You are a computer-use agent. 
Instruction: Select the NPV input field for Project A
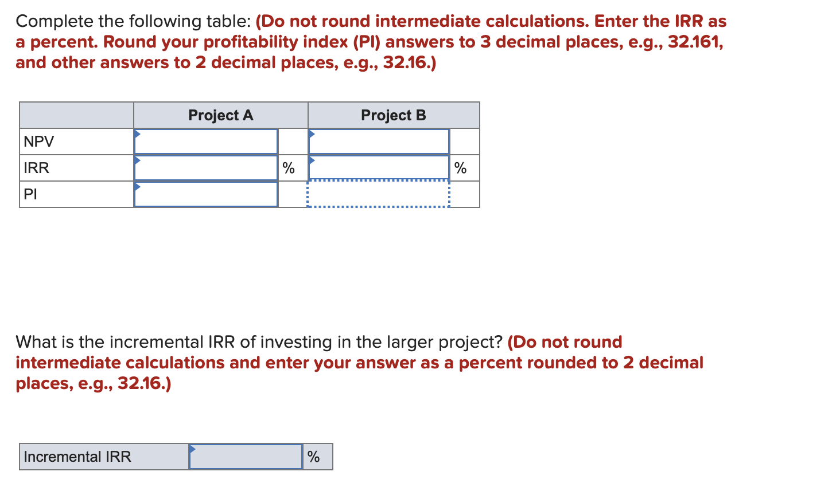(205, 141)
